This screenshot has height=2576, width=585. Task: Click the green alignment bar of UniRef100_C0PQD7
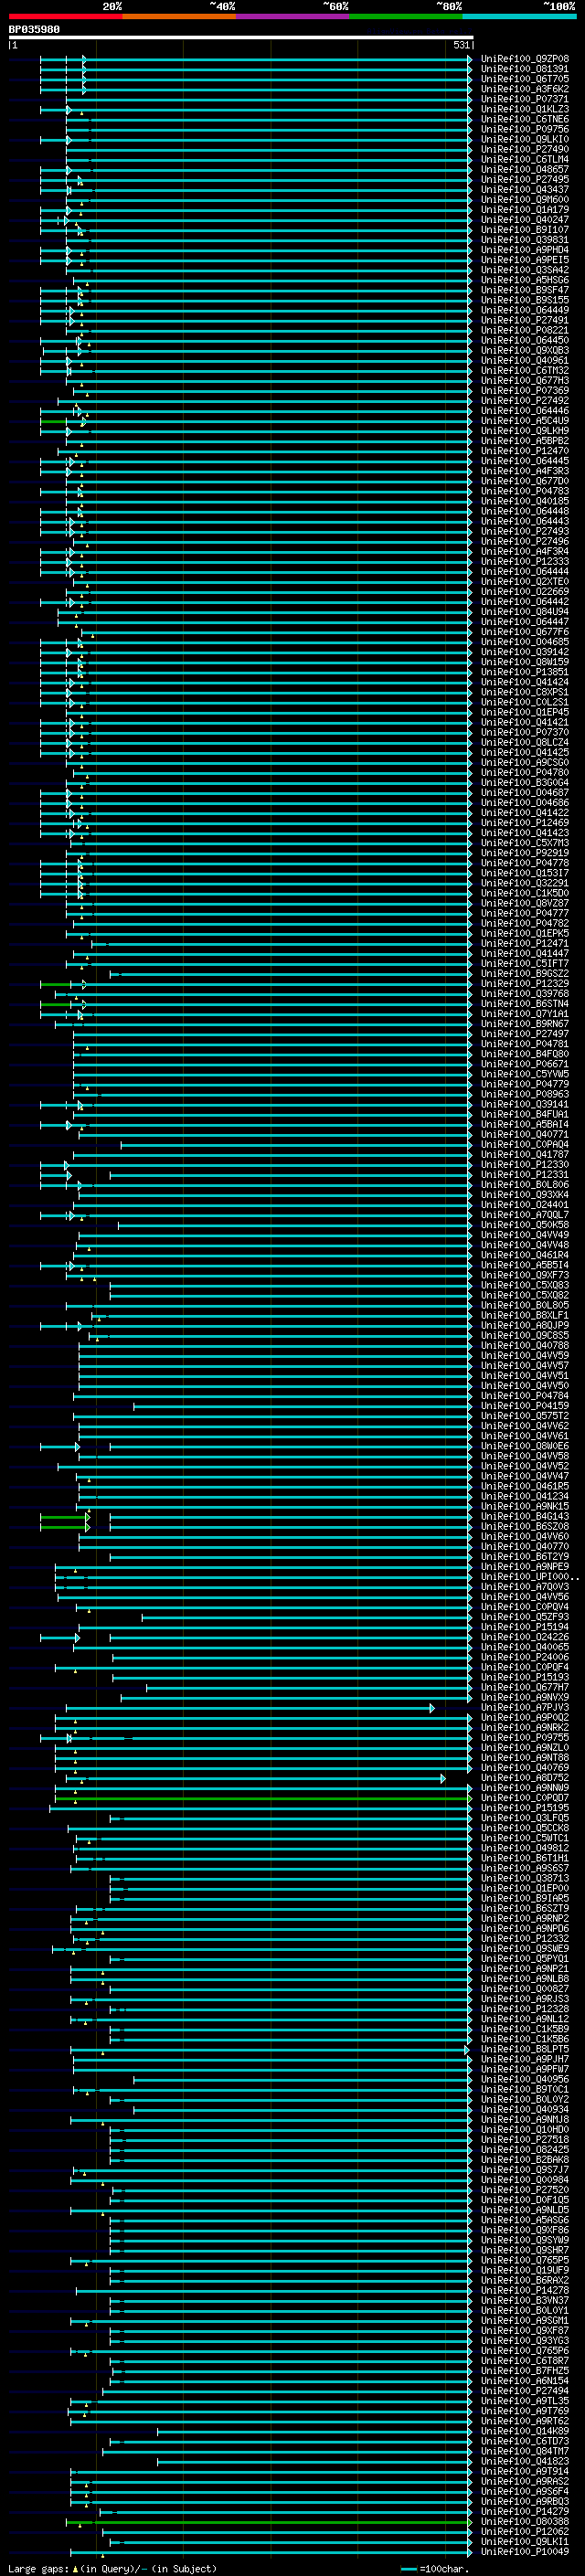(262, 1798)
